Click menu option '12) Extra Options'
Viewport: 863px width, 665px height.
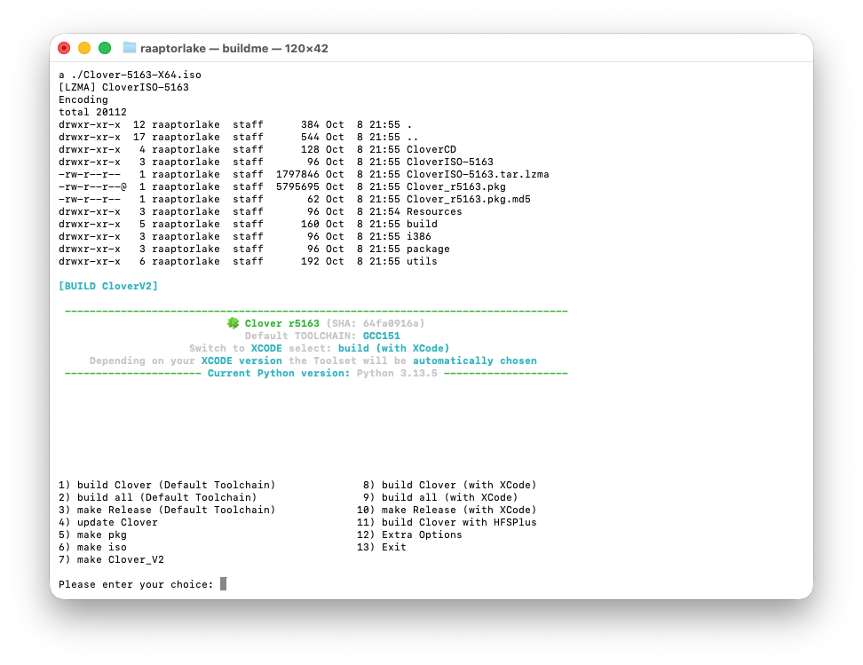[409, 535]
